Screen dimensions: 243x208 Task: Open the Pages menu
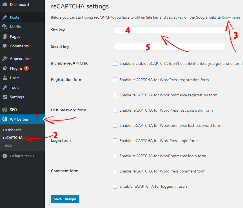(x=22, y=36)
